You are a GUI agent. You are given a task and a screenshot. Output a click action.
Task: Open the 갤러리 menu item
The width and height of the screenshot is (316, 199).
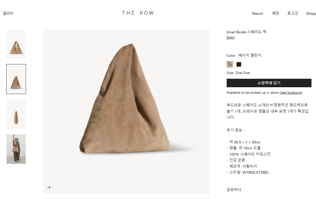(x=8, y=13)
